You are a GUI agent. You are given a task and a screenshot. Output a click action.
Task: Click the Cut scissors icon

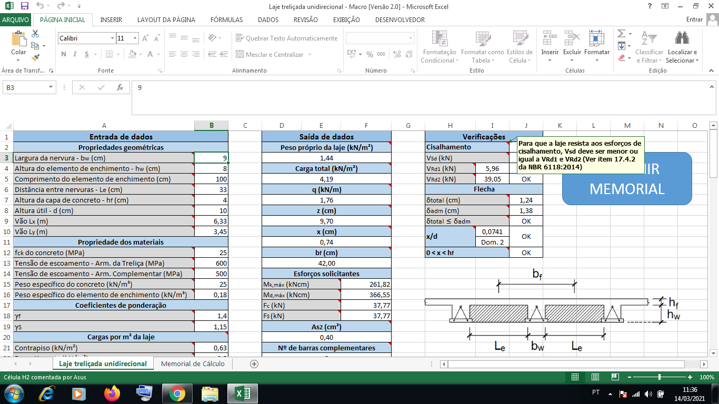pyautogui.click(x=35, y=34)
